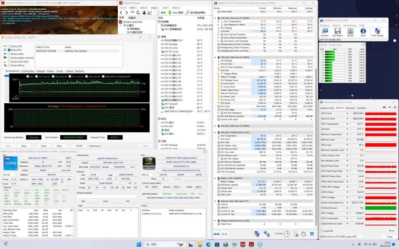399x249 pixels.
Task: Open the Driver Update tool in HWiNFO64
Action: tap(377, 32)
